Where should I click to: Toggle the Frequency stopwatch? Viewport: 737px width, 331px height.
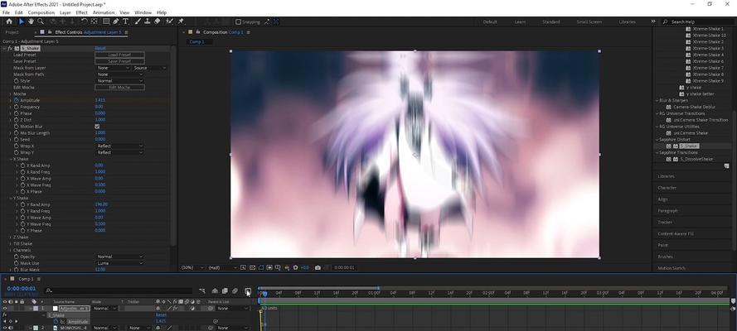pyautogui.click(x=17, y=107)
